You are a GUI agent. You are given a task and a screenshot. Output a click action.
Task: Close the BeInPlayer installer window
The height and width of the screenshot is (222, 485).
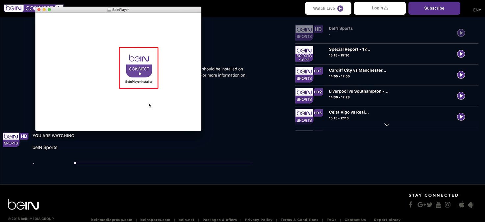tap(39, 10)
